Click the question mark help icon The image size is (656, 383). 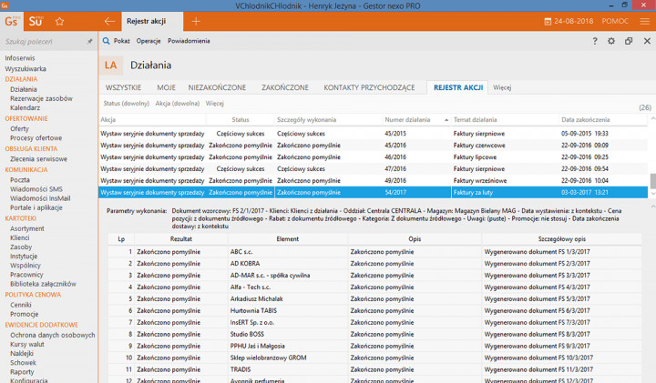(595, 41)
